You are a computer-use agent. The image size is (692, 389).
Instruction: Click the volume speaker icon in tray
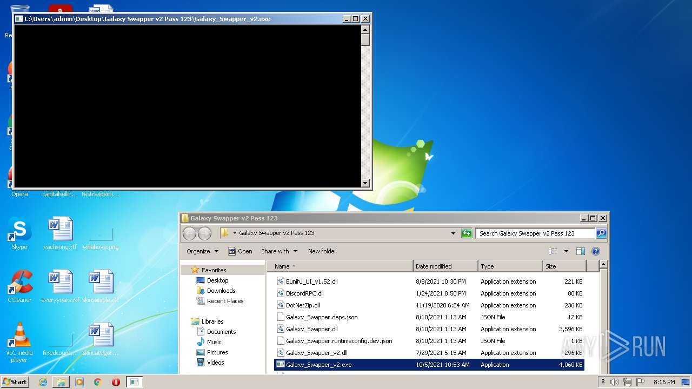(615, 382)
